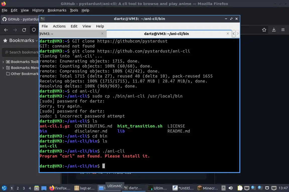Open Firefox downloads panel

(x=274, y=30)
